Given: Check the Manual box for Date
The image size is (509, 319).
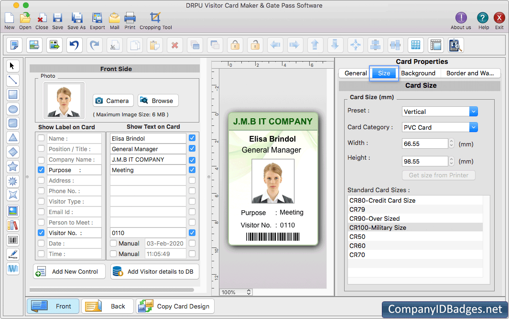Looking at the screenshot, I should [x=113, y=243].
